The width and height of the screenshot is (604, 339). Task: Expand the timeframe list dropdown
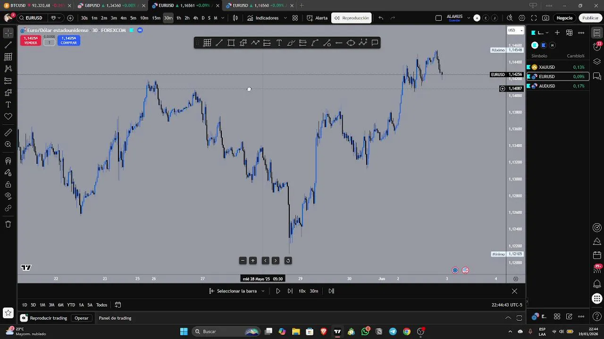click(x=222, y=18)
